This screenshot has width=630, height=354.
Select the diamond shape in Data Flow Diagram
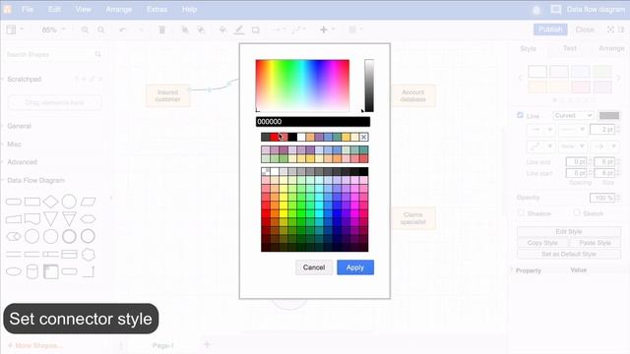point(50,202)
